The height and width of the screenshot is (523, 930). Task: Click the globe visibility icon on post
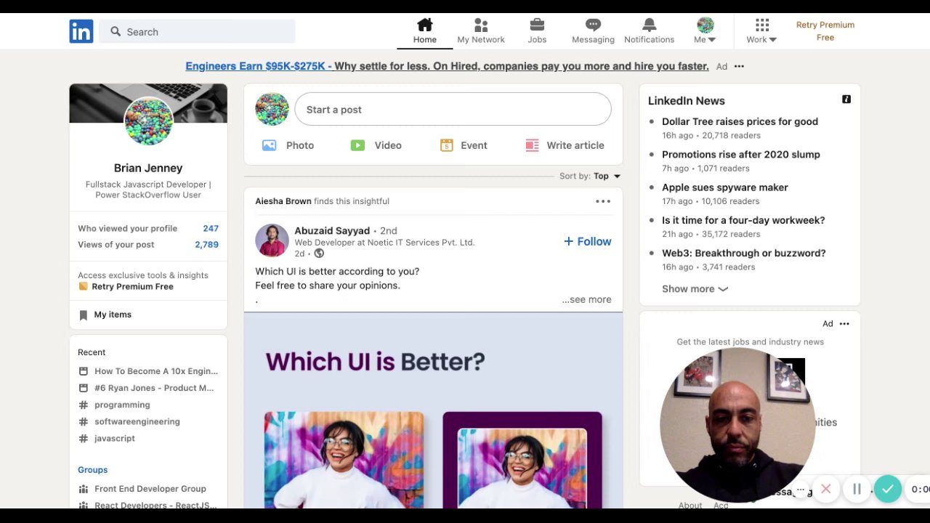point(319,254)
